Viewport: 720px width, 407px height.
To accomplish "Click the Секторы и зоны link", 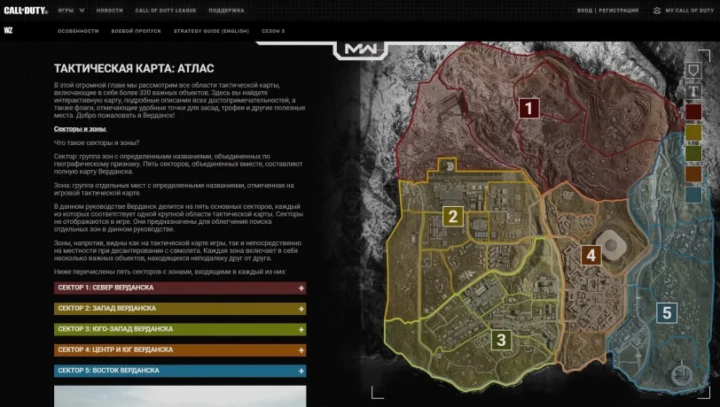I will pyautogui.click(x=80, y=129).
